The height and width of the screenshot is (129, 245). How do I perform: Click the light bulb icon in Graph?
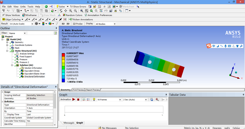[94, 99]
